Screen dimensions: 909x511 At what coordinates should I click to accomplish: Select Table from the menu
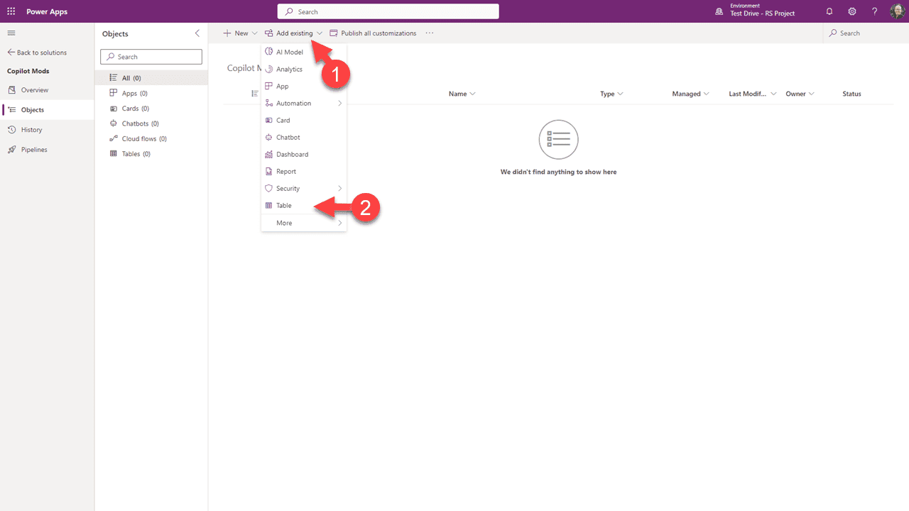pos(284,206)
